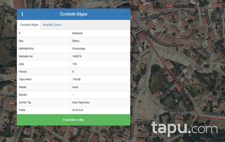Click the Neconun Yeri restaurant marker
The height and width of the screenshot is (142, 225).
click(x=142, y=8)
